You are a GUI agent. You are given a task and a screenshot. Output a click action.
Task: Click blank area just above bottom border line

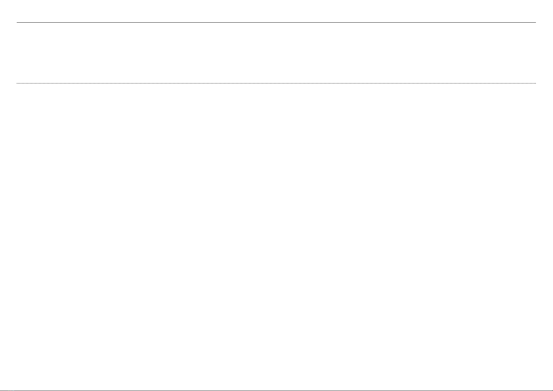click(276, 385)
